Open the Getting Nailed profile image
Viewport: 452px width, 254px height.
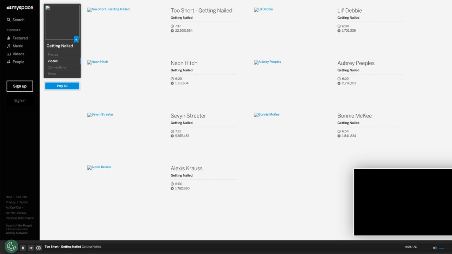click(x=62, y=22)
